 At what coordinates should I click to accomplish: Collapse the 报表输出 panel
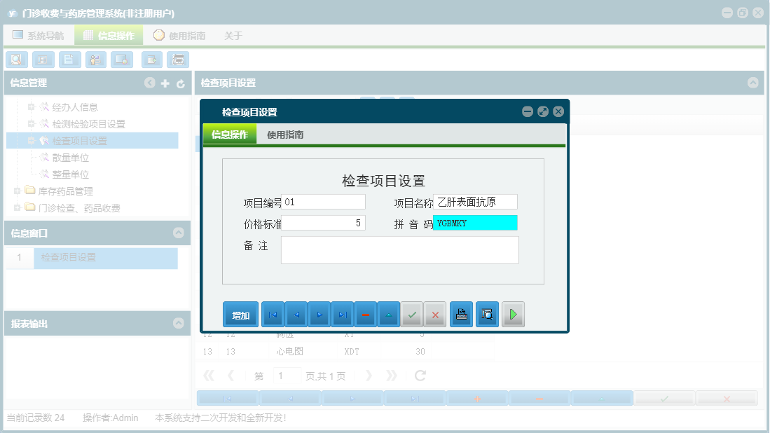click(179, 324)
